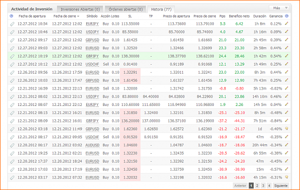
Task: Click paperclip icon in GBPJPY 12.21.2012 08:09 row
Action: pos(12,121)
